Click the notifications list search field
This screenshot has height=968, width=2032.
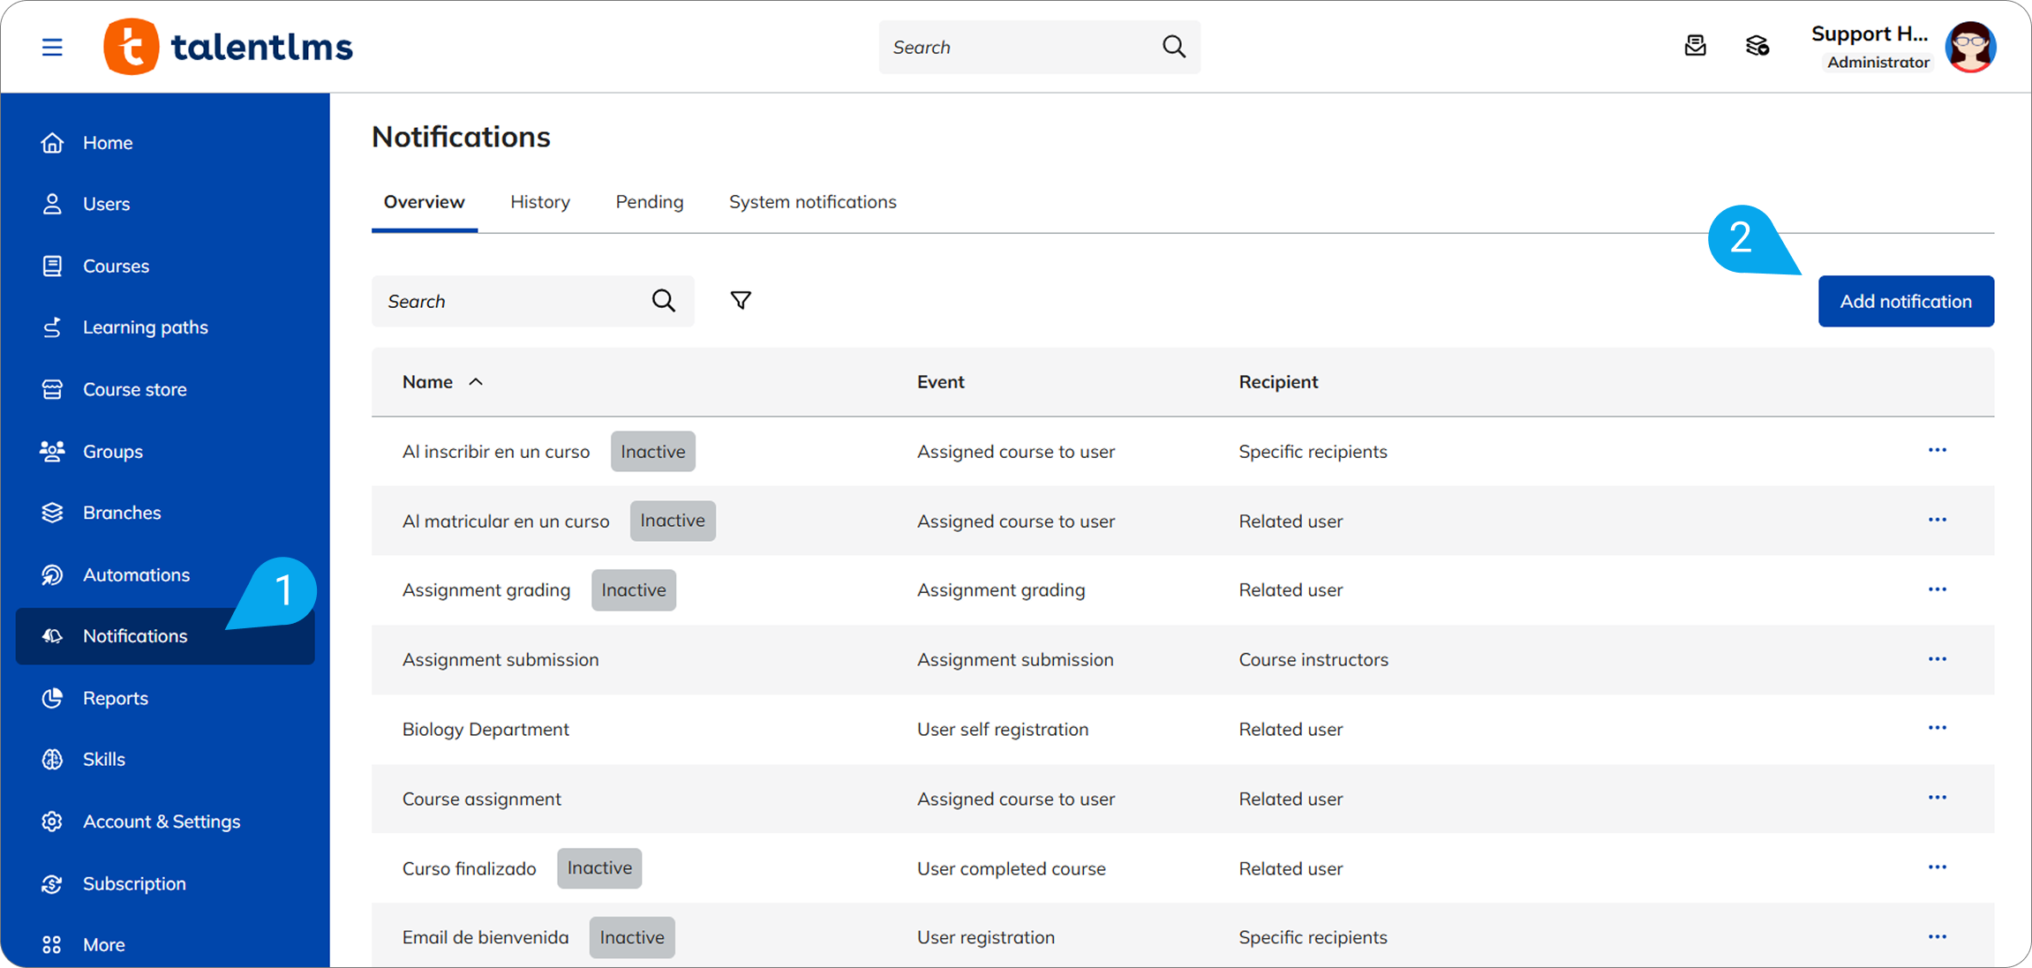pyautogui.click(x=512, y=301)
